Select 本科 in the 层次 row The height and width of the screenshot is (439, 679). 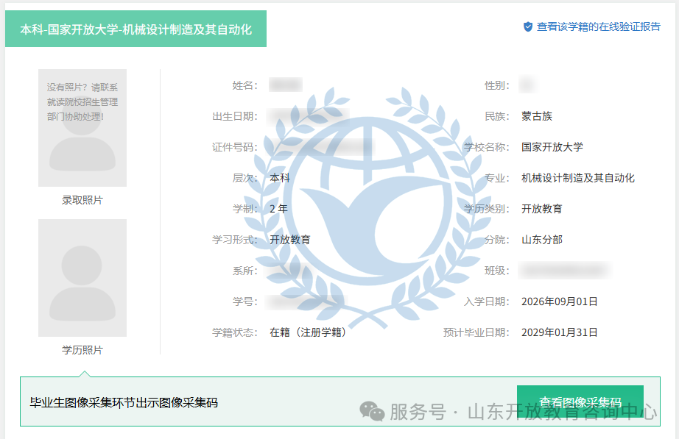point(280,178)
